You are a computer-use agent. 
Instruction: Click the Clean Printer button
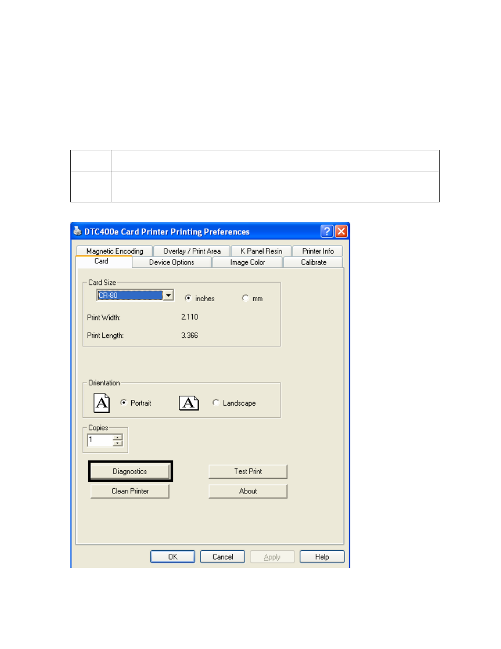tap(130, 491)
